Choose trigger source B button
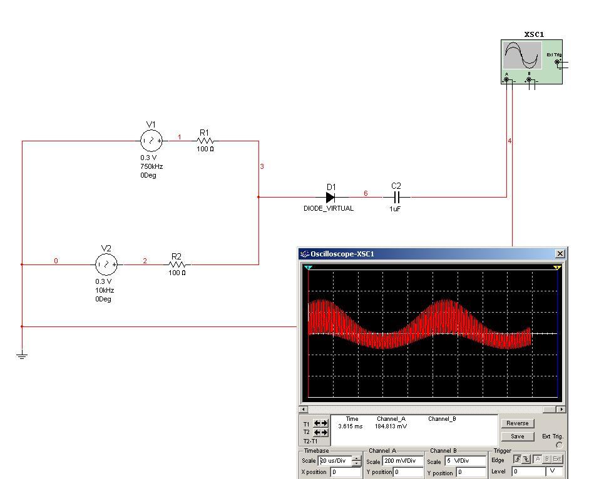Screen dimensions: 599x479 pyautogui.click(x=547, y=459)
